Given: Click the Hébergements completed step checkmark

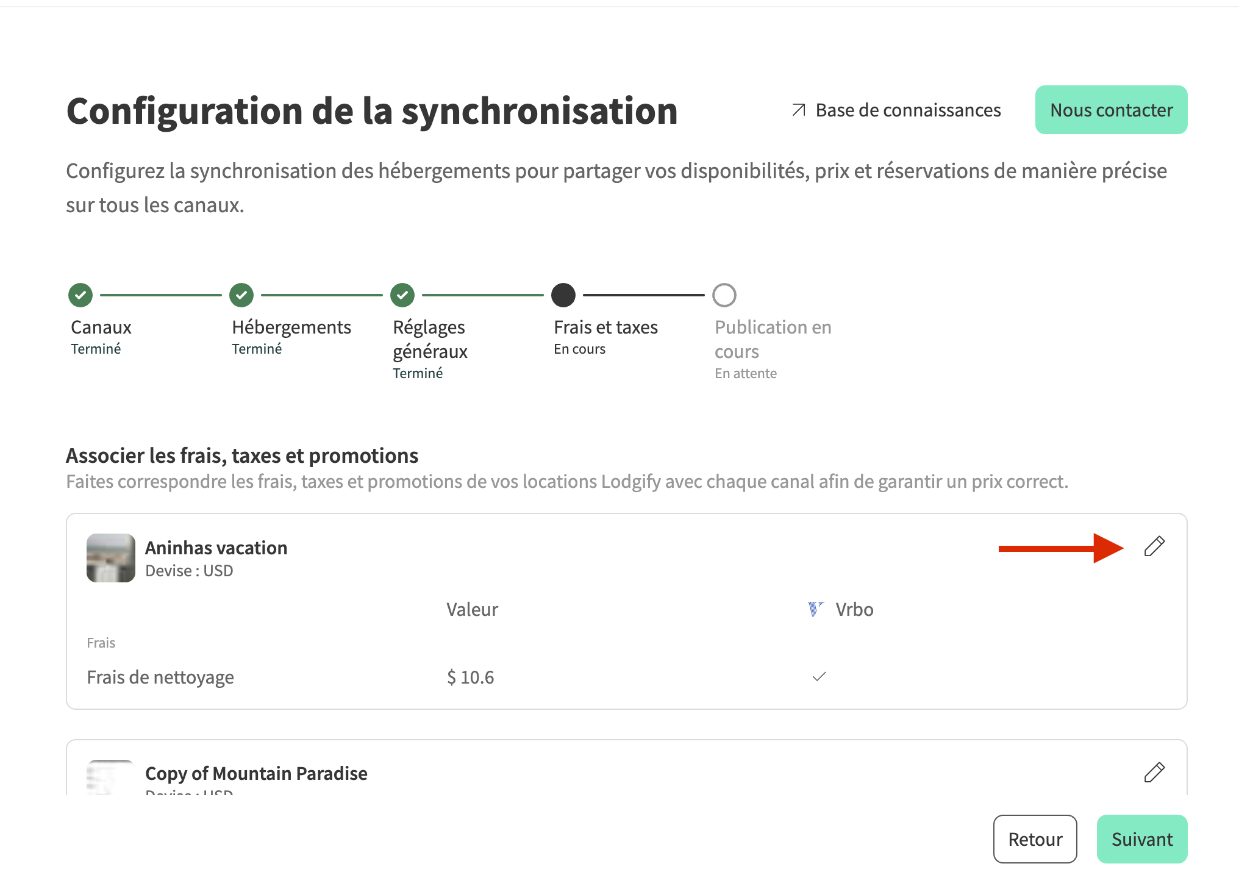Looking at the screenshot, I should 241,295.
